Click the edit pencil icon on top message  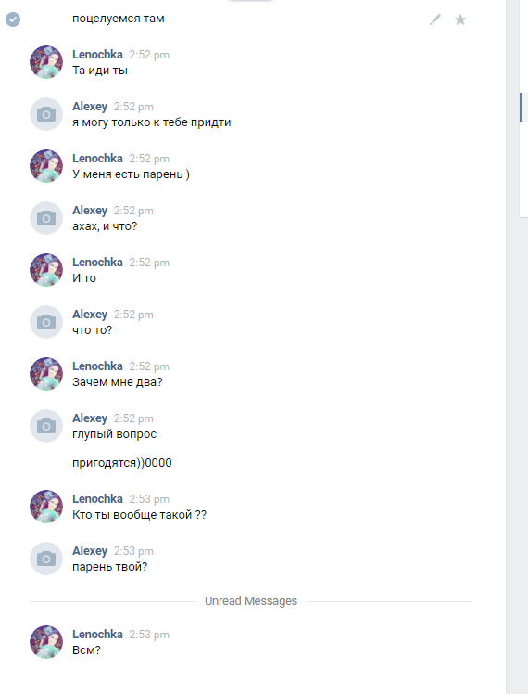(435, 19)
